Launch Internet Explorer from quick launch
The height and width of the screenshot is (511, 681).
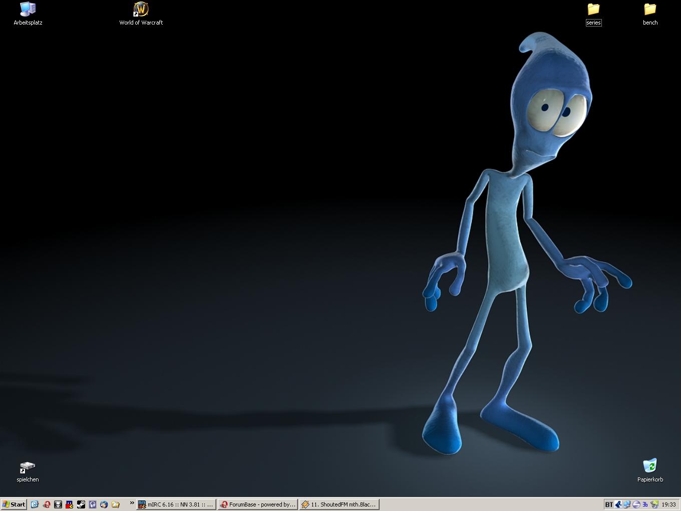pyautogui.click(x=35, y=504)
